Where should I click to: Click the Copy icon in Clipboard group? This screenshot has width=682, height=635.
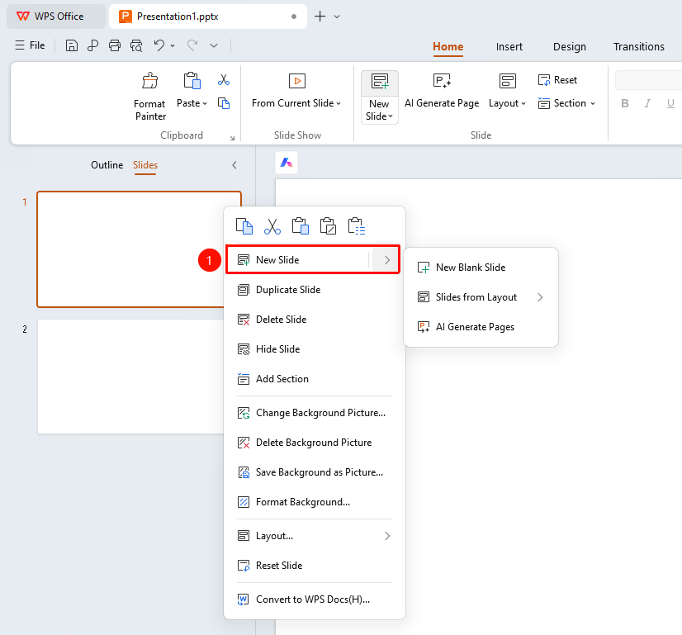pyautogui.click(x=224, y=103)
